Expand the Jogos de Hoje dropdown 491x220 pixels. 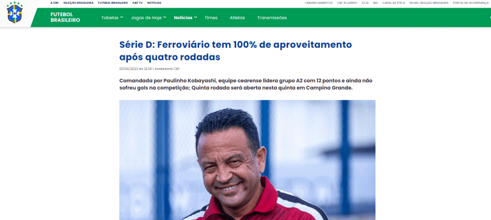pos(149,18)
